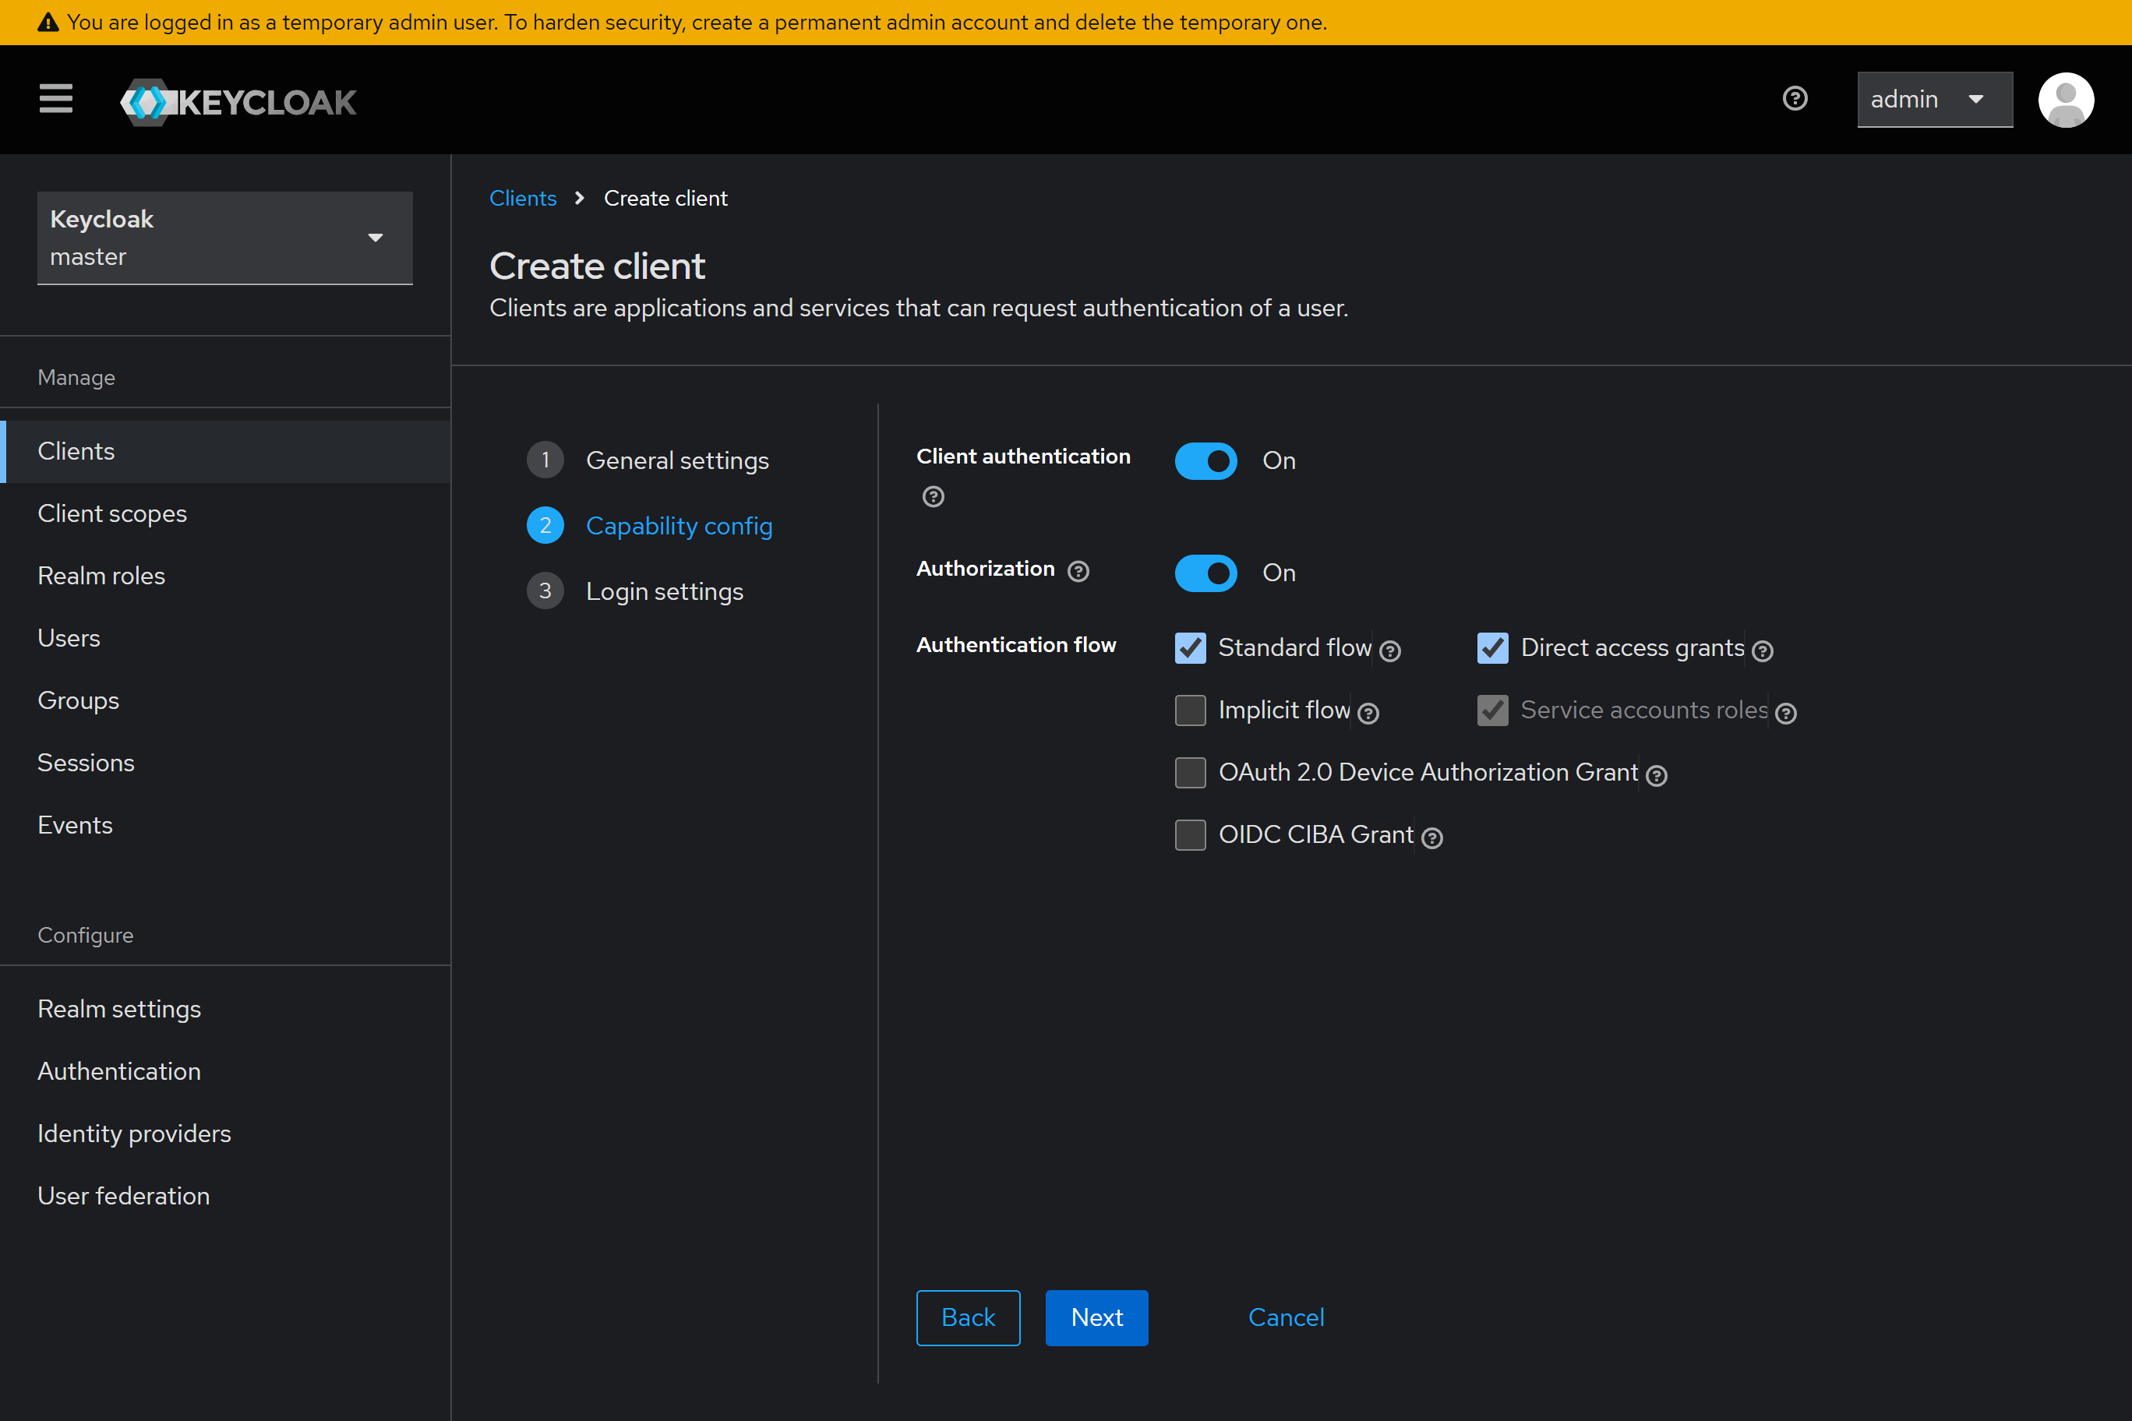Click the Create client breadcrumb text
This screenshot has width=2132, height=1421.
point(665,199)
